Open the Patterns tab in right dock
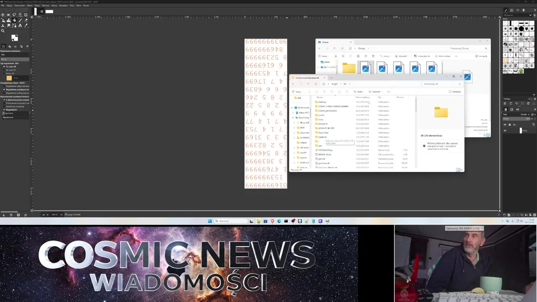 coord(511,10)
